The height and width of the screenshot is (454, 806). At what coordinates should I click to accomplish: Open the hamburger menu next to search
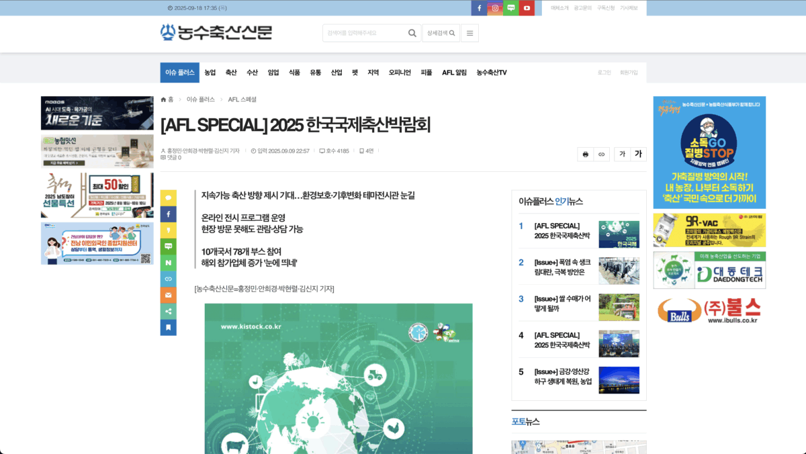click(x=469, y=32)
